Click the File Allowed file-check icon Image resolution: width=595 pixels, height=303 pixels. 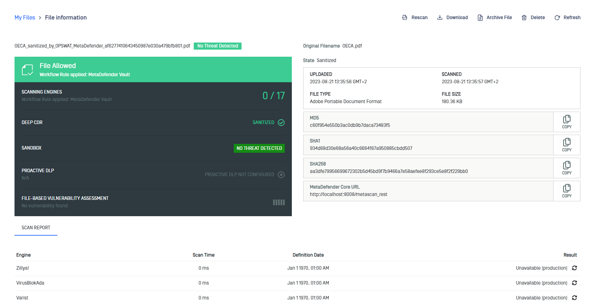(x=28, y=70)
